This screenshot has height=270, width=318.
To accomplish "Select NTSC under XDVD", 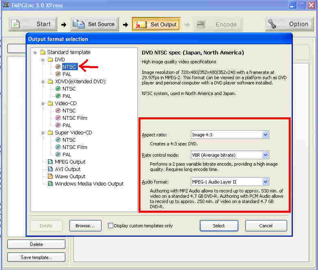I will (x=69, y=89).
